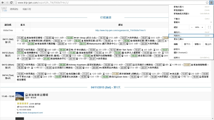Screen dimensions: 214x120
Task: Click the fork icon before Mr Teh Tarik
Action: tap(117, 50)
